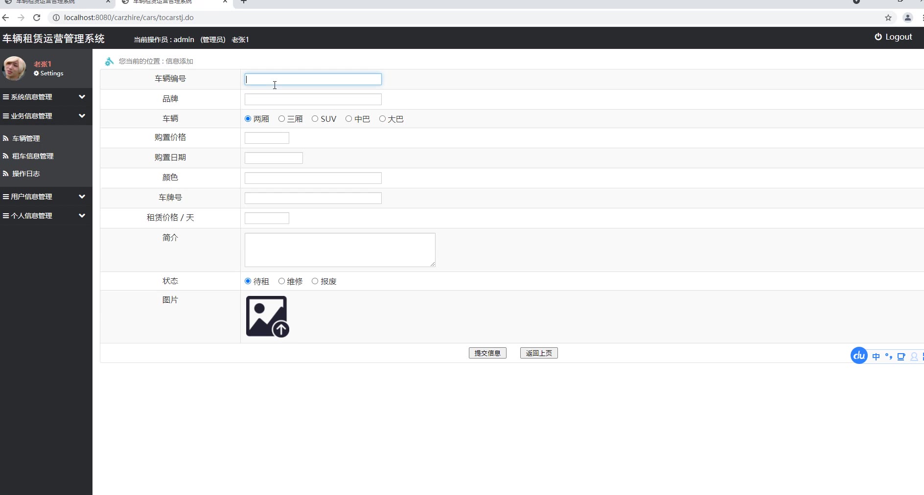Select the SUV vehicle type
Image resolution: width=924 pixels, height=495 pixels.
point(315,119)
